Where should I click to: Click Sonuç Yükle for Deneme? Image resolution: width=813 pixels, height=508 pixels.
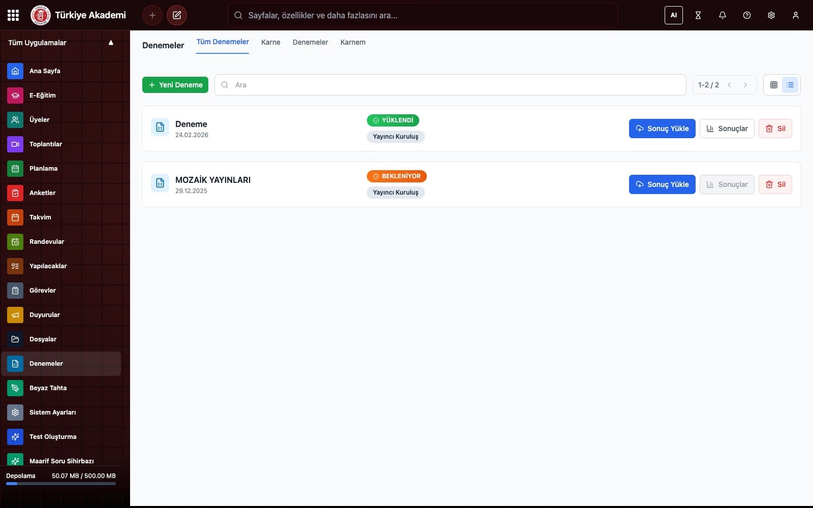point(662,129)
